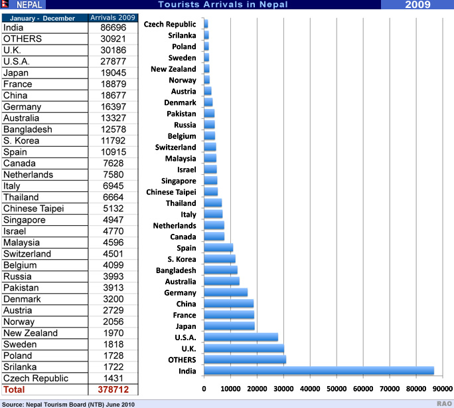The height and width of the screenshot is (408, 454).
Task: Click the value 13327 for Australia
Action: 113,118
